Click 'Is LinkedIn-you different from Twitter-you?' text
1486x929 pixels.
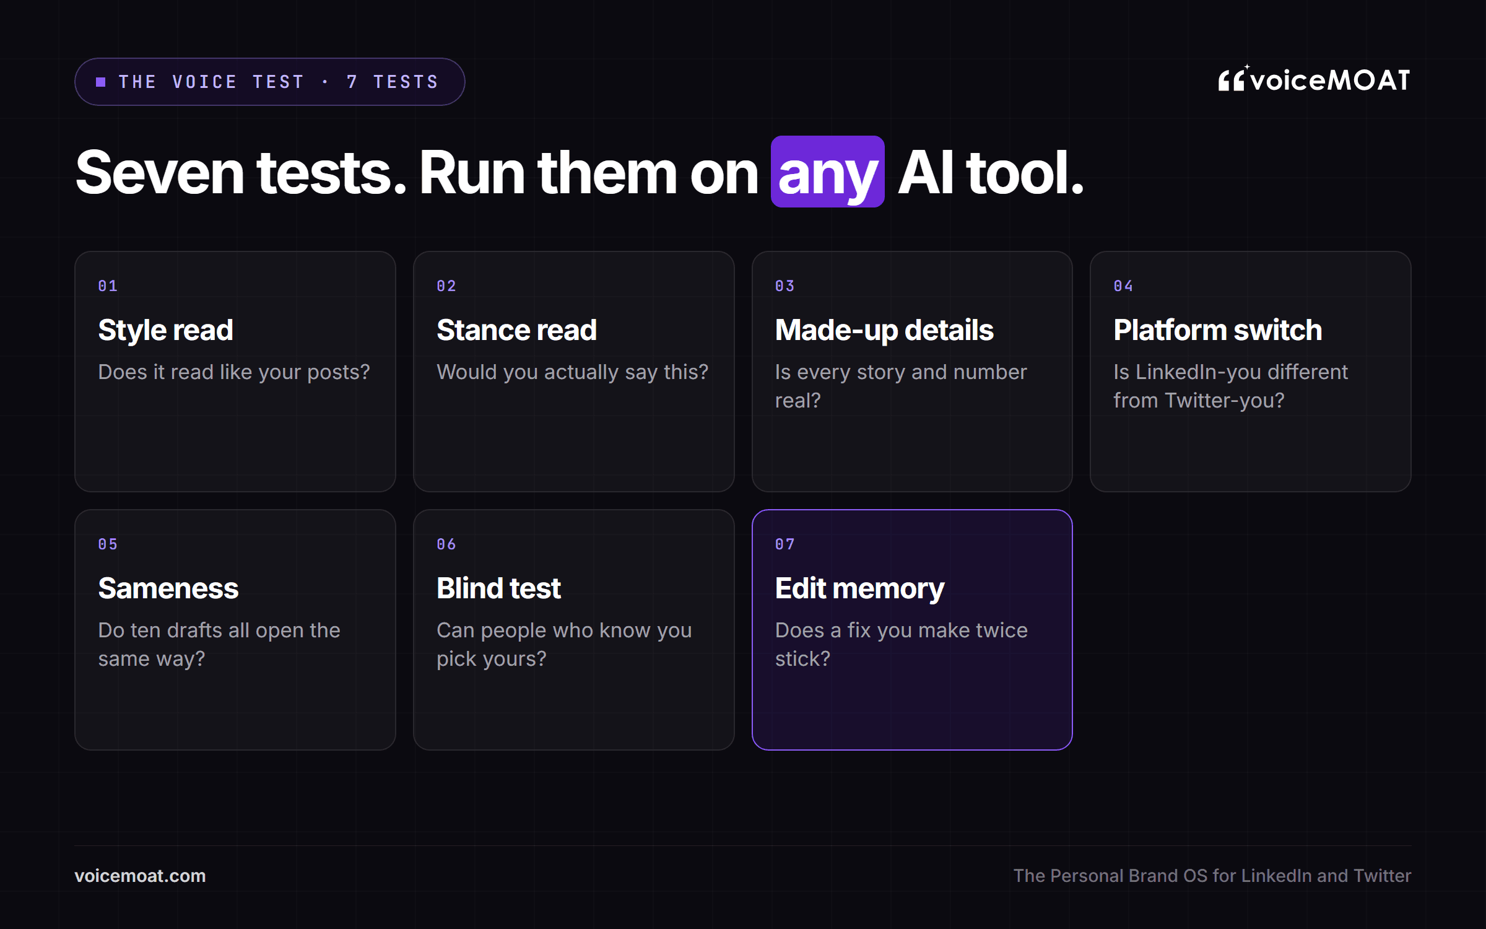click(1230, 386)
